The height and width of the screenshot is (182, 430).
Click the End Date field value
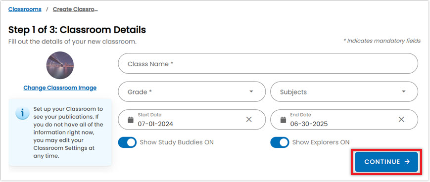(x=309, y=124)
